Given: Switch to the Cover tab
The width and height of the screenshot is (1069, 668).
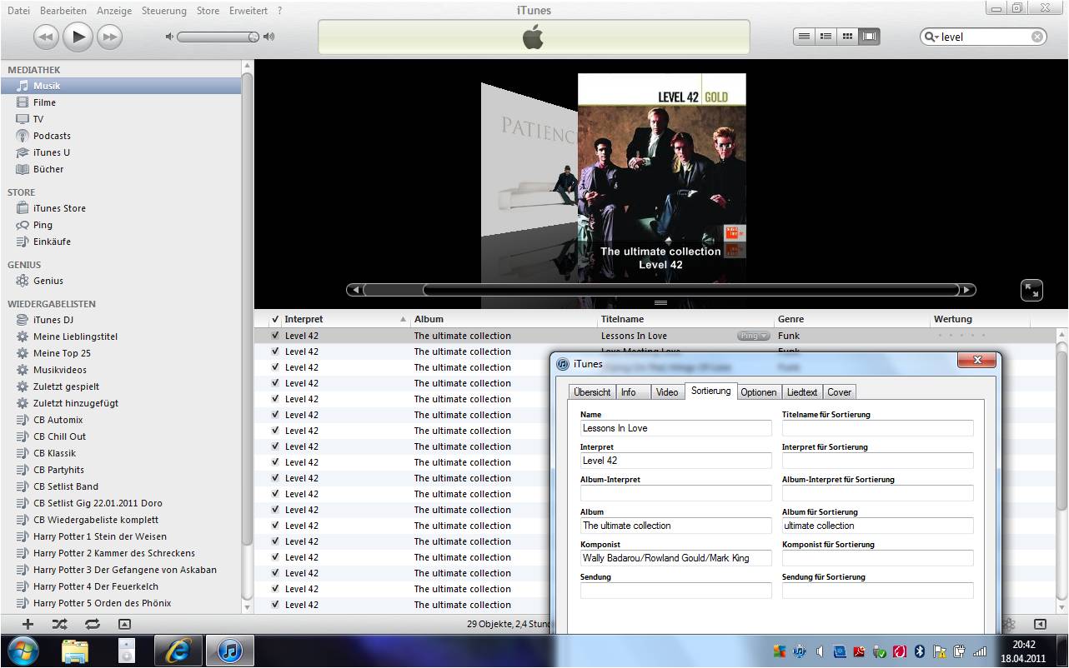Looking at the screenshot, I should [840, 392].
